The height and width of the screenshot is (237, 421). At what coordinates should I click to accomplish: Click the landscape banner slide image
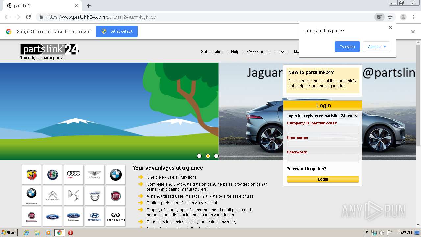tap(109, 111)
